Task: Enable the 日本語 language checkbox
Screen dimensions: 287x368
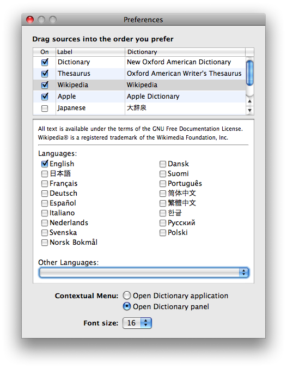Action: pos(45,174)
